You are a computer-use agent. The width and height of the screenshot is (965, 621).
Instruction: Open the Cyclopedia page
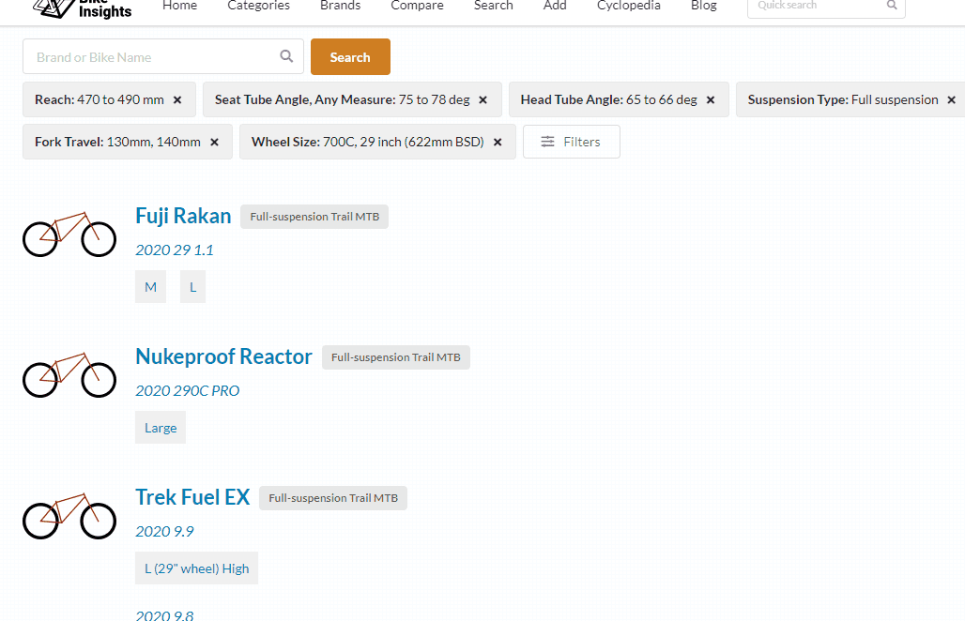point(628,6)
